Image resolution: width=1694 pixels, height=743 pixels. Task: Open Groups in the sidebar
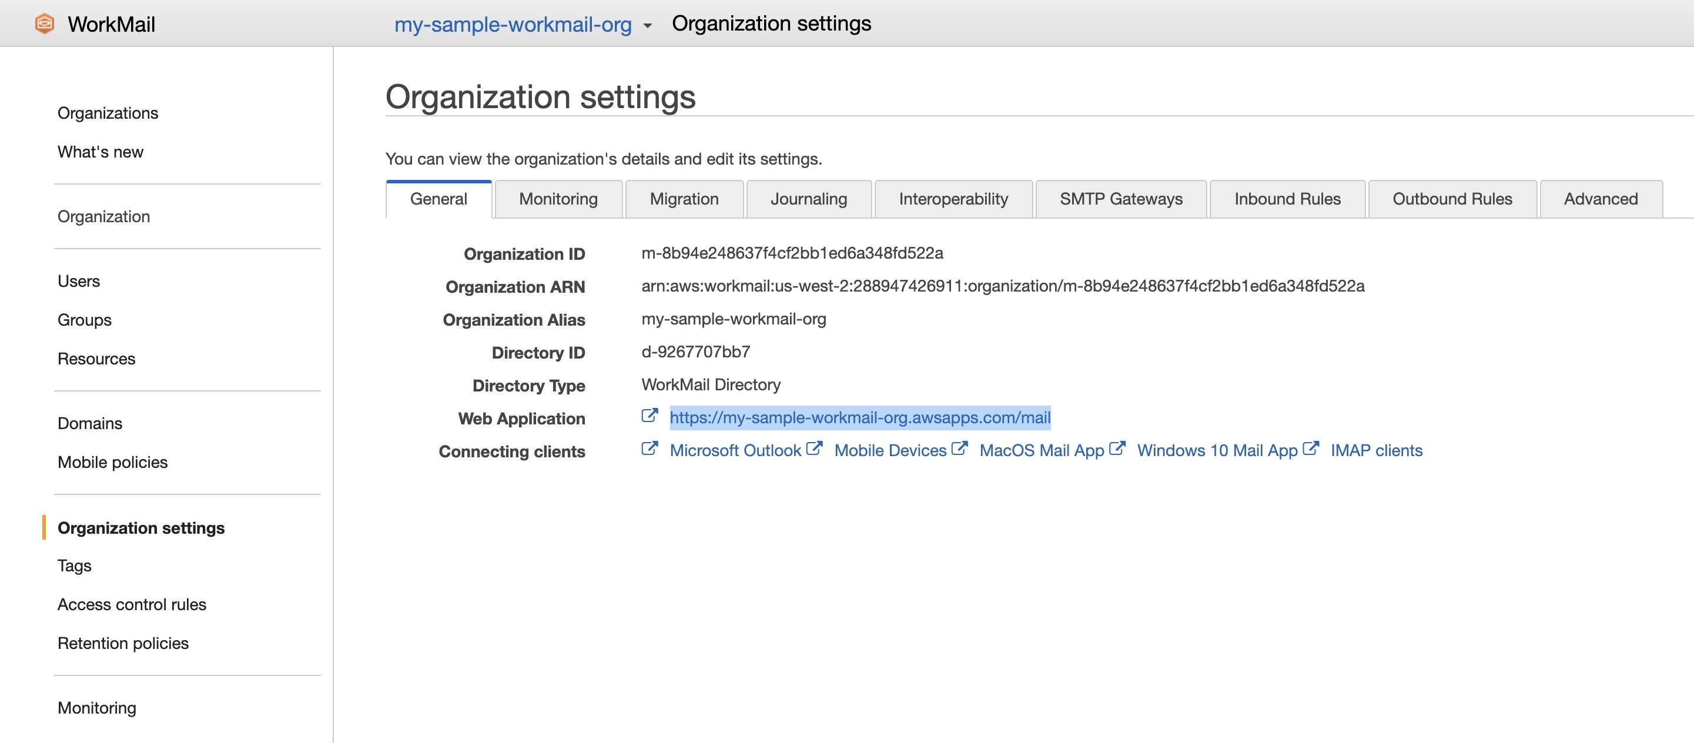click(x=84, y=320)
